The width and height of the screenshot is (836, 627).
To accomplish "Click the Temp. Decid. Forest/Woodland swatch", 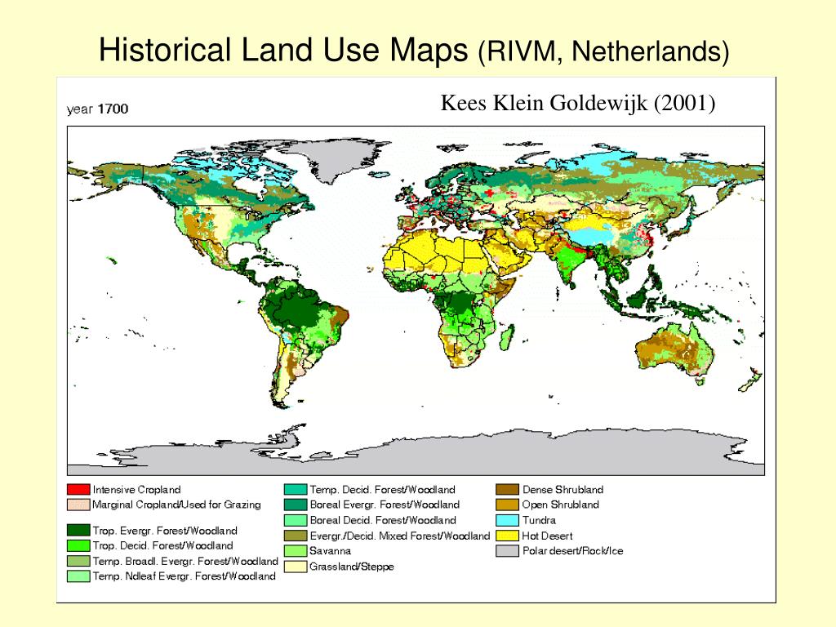I will tap(296, 489).
